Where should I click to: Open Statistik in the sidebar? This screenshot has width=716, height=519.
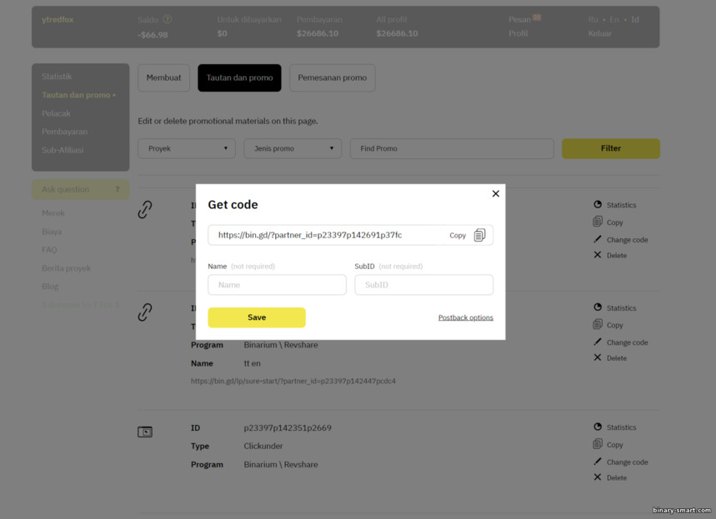(x=57, y=77)
